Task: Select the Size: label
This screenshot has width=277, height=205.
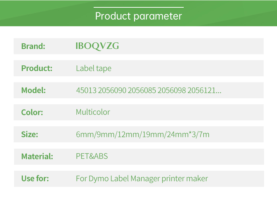Action: [x=30, y=134]
